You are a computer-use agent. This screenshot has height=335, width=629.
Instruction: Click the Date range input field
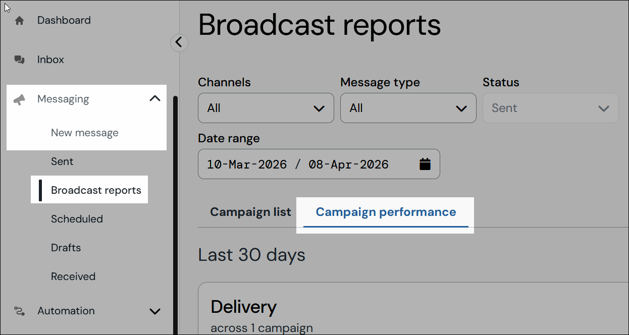[x=319, y=164]
